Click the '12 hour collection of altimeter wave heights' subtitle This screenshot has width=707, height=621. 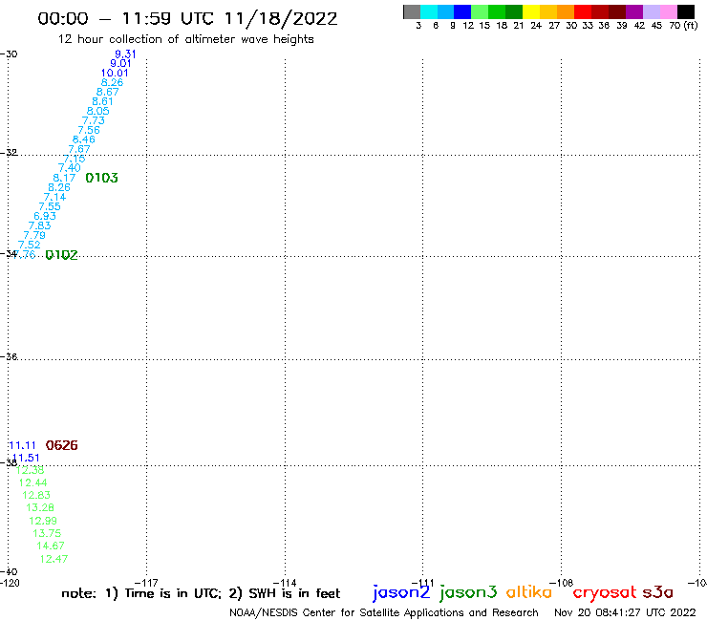[x=185, y=39]
